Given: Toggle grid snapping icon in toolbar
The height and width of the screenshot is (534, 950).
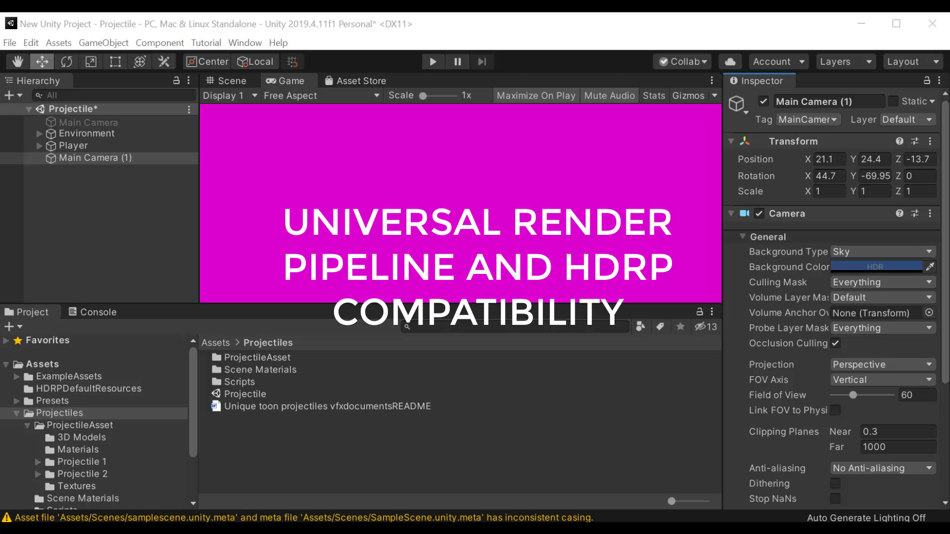Looking at the screenshot, I should tap(292, 61).
